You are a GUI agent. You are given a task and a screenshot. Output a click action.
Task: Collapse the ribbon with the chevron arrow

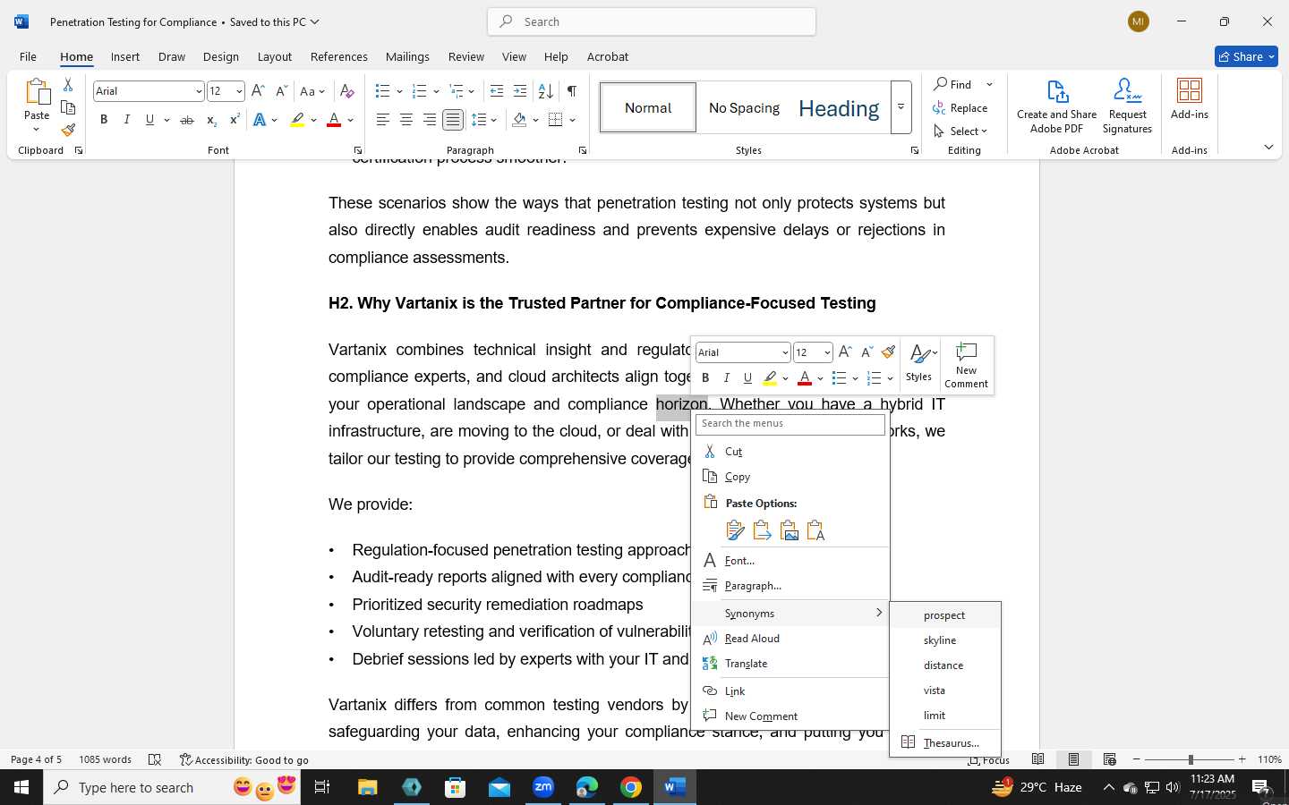(1268, 147)
